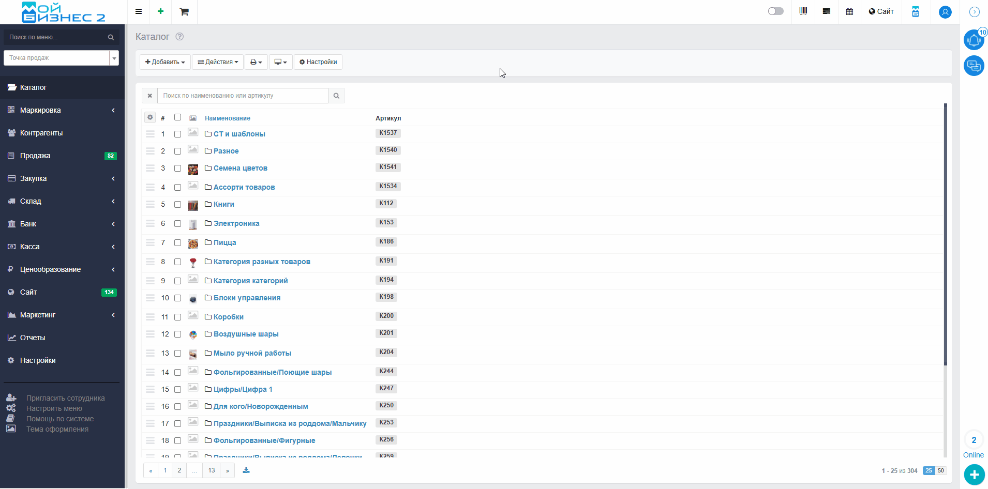Expand the Действия dropdown menu

218,62
